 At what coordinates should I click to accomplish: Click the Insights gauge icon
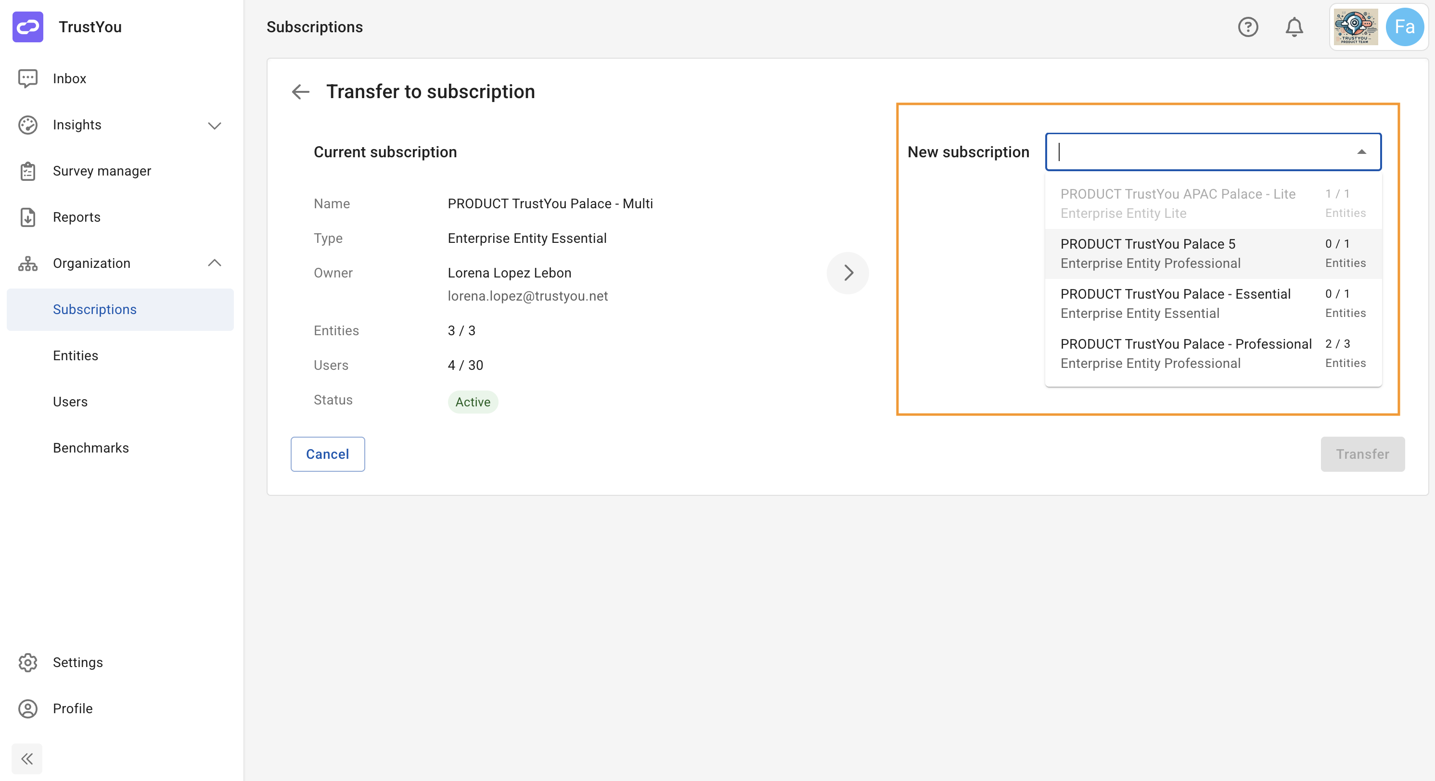coord(27,125)
